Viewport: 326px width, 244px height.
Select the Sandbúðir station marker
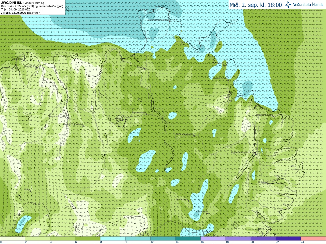point(75,208)
